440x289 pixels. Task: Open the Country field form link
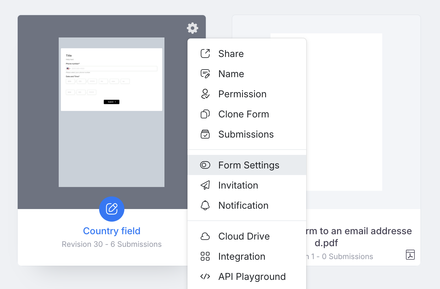(x=112, y=231)
